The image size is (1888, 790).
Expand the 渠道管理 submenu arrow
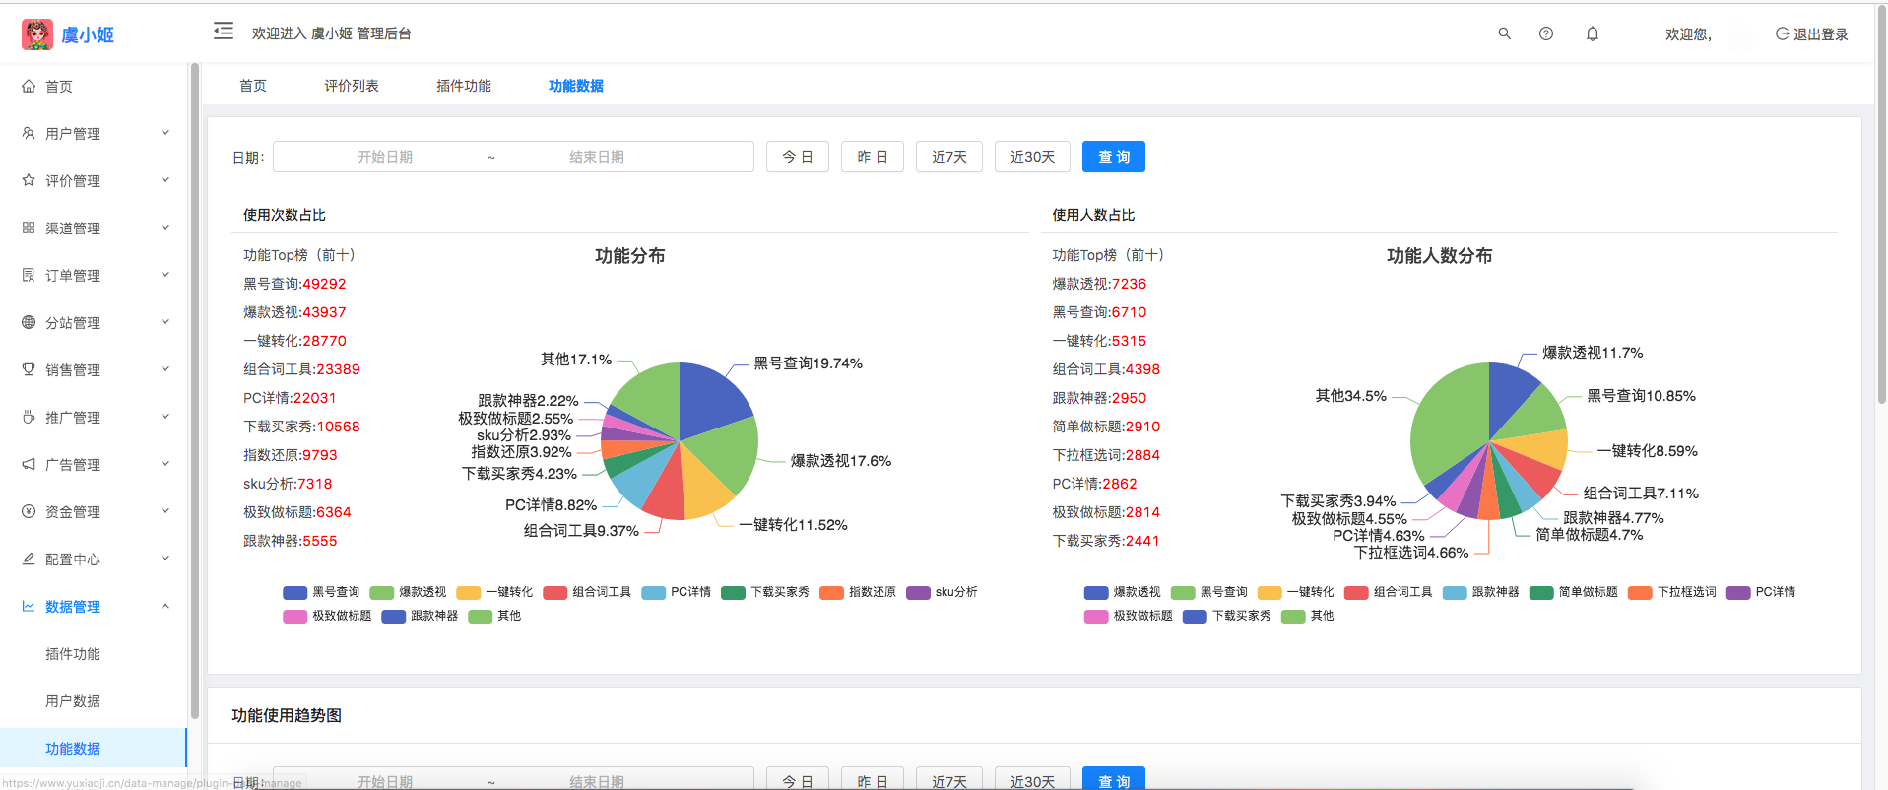pyautogui.click(x=165, y=228)
